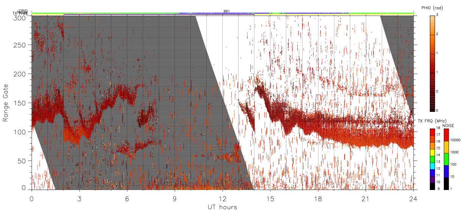Select purple 10–11 MHz swatch in TX FRQ legend
This screenshot has height=215, width=465.
[432, 179]
